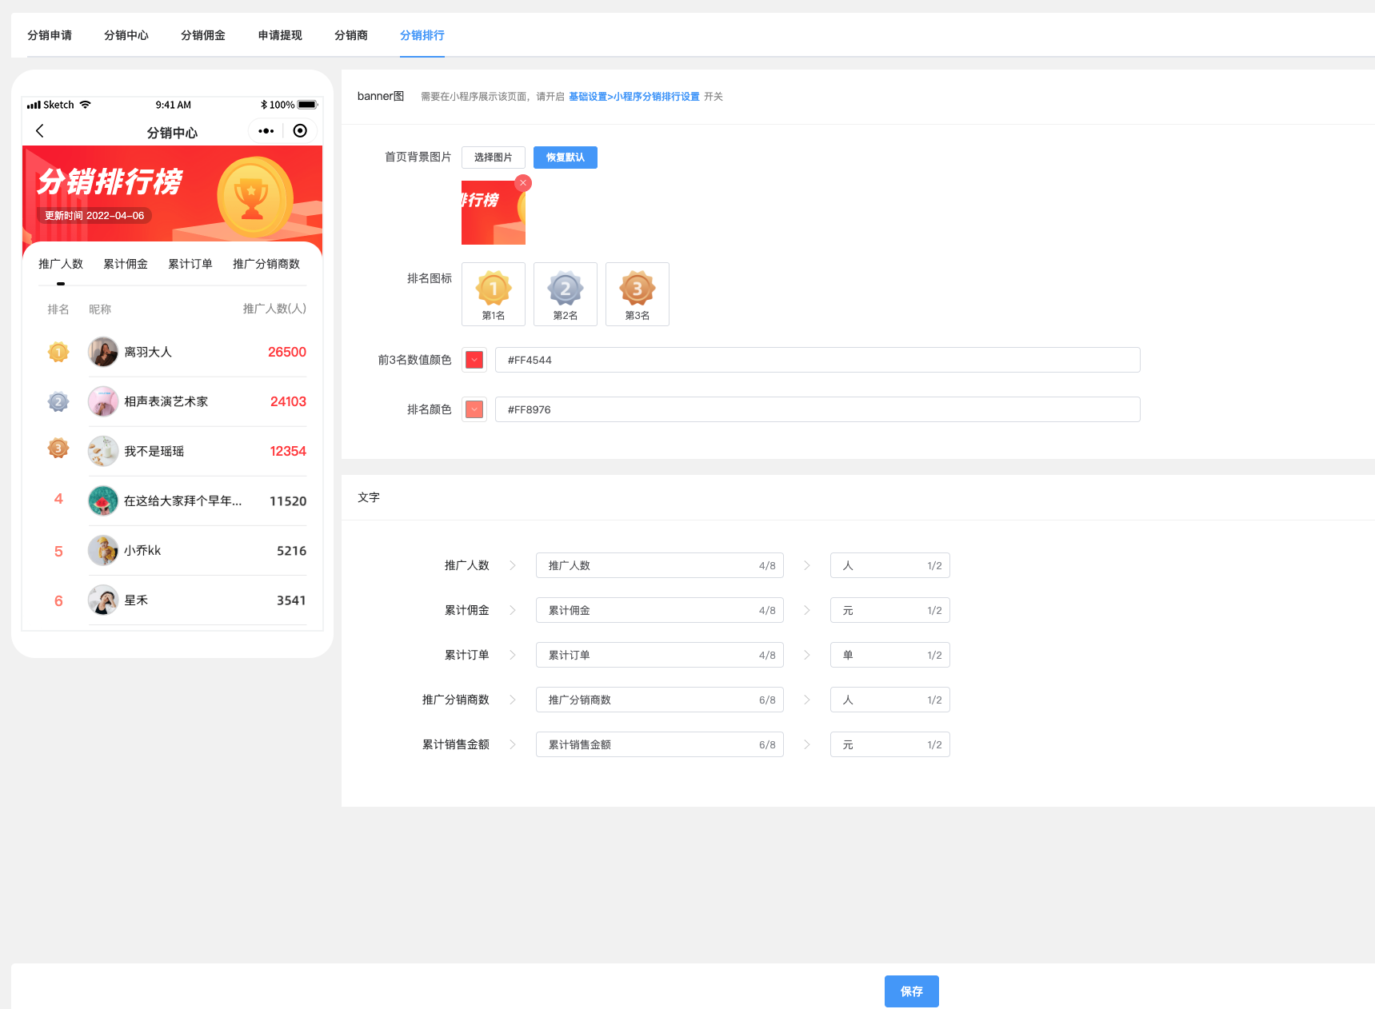
Task: Click the Bluetooth icon in phone status bar
Action: 264,105
